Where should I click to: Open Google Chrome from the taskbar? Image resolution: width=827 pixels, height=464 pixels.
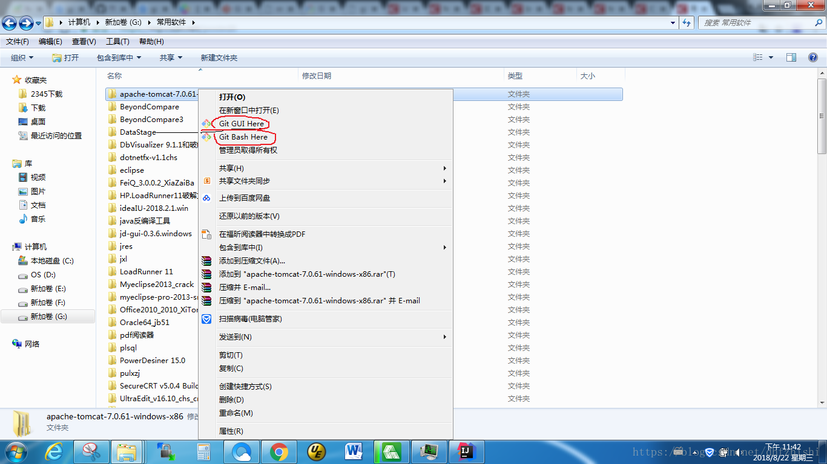tap(279, 451)
